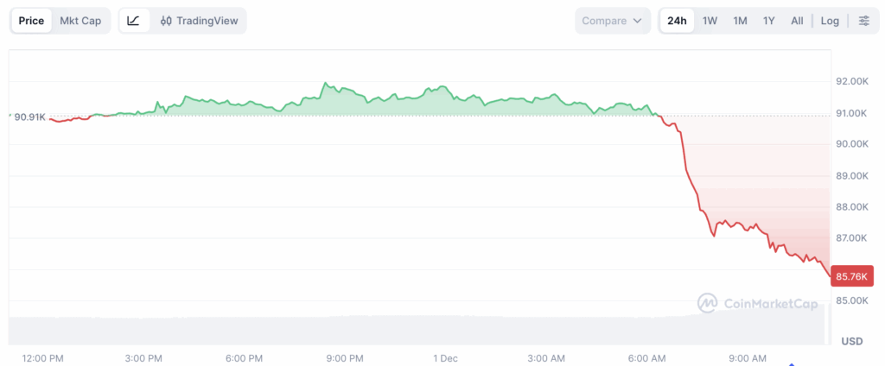The height and width of the screenshot is (366, 885).
Task: Click the 6:00 AM time axis label
Action: point(646,358)
